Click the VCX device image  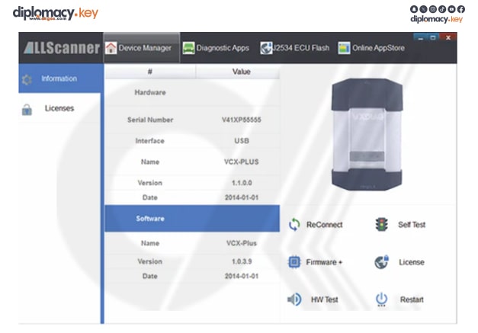367,134
